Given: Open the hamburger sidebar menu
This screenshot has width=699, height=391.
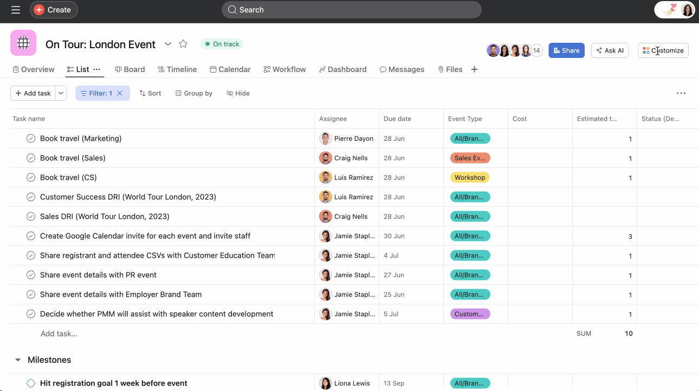Looking at the screenshot, I should 16,10.
